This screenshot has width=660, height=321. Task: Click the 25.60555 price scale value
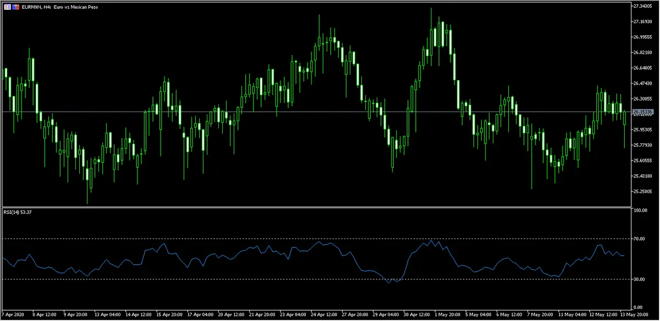coord(642,160)
